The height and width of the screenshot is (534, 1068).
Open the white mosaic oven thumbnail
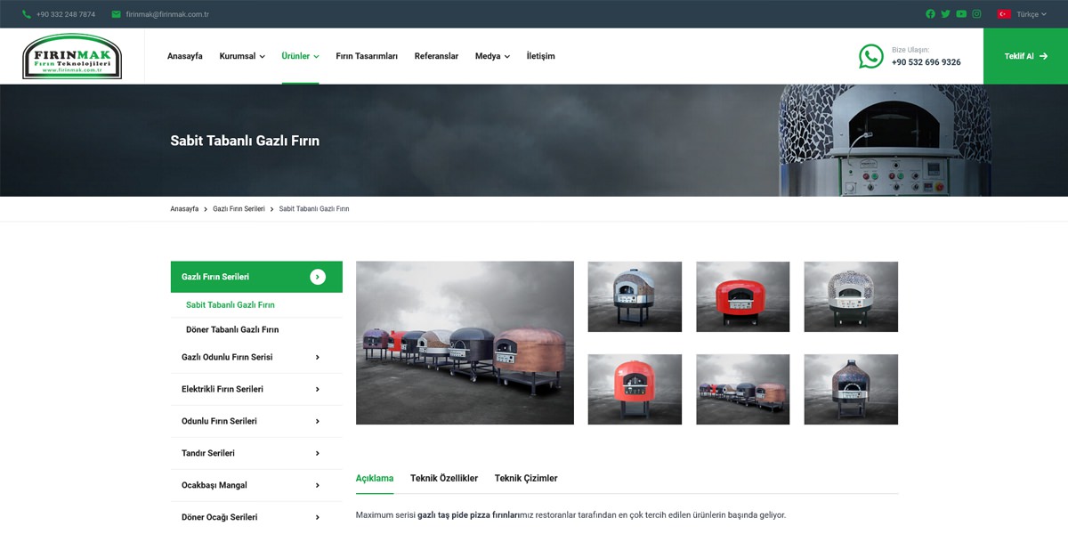click(x=851, y=296)
